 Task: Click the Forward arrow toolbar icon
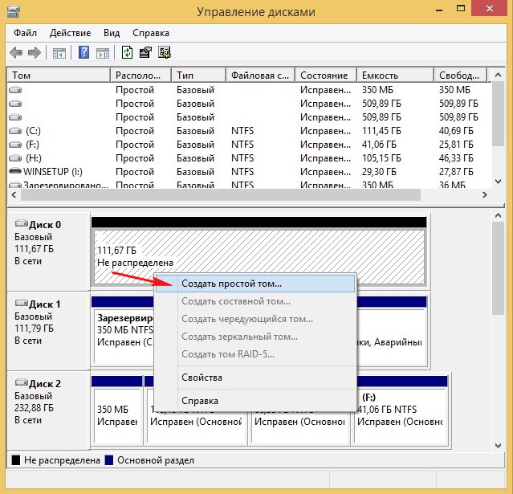point(34,53)
